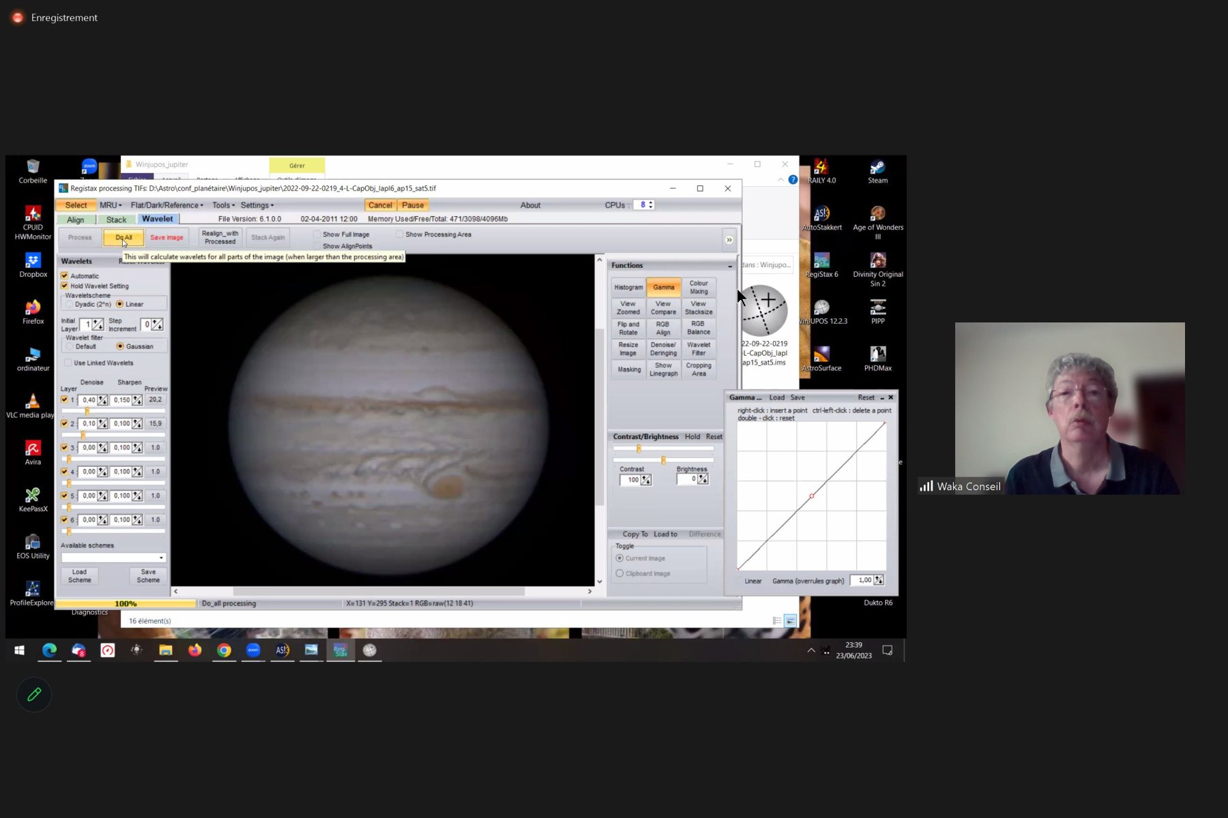Open EOS Utility desktop icon

[x=33, y=547]
